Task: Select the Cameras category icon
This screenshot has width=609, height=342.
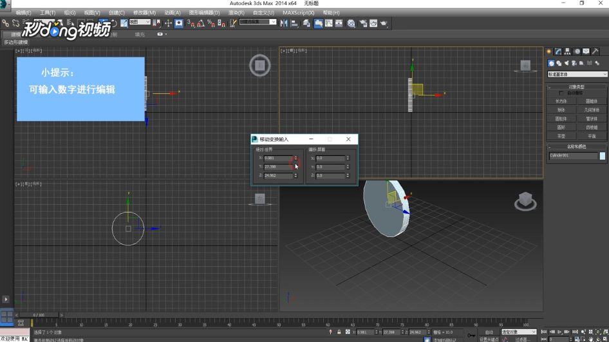Action: coord(574,63)
